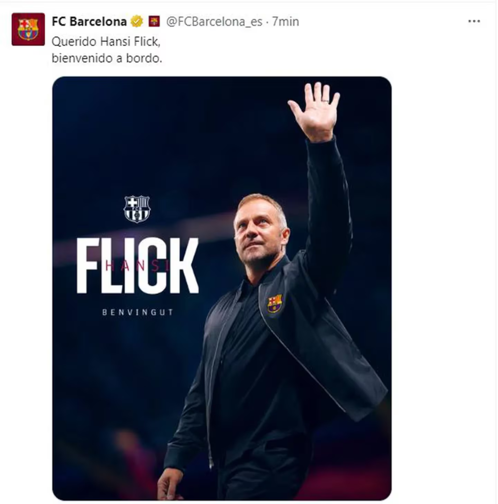Click the ring on the raised hand
The width and height of the screenshot is (498, 504).
(325, 101)
